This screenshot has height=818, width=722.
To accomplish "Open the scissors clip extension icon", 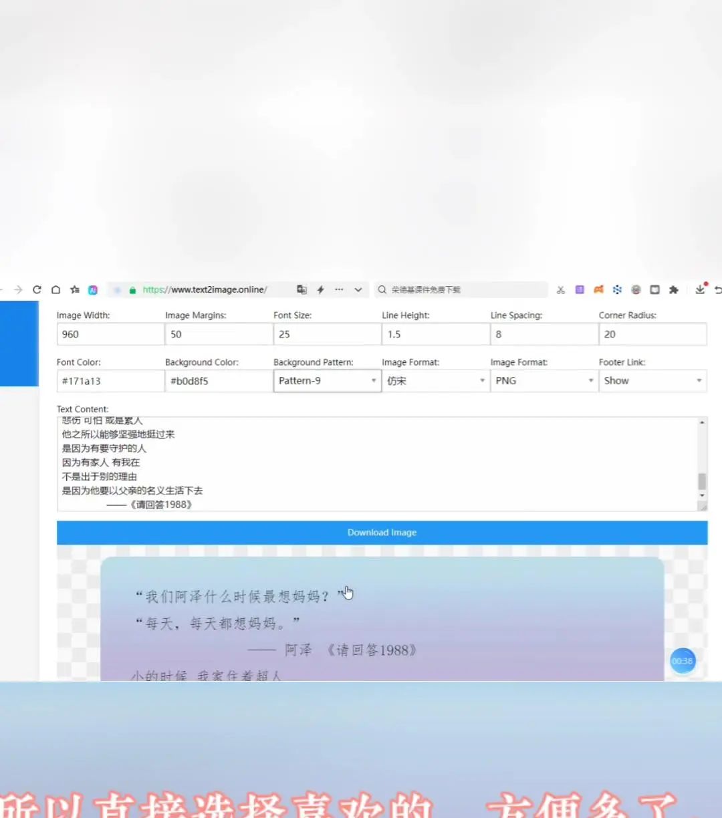I will coord(561,289).
